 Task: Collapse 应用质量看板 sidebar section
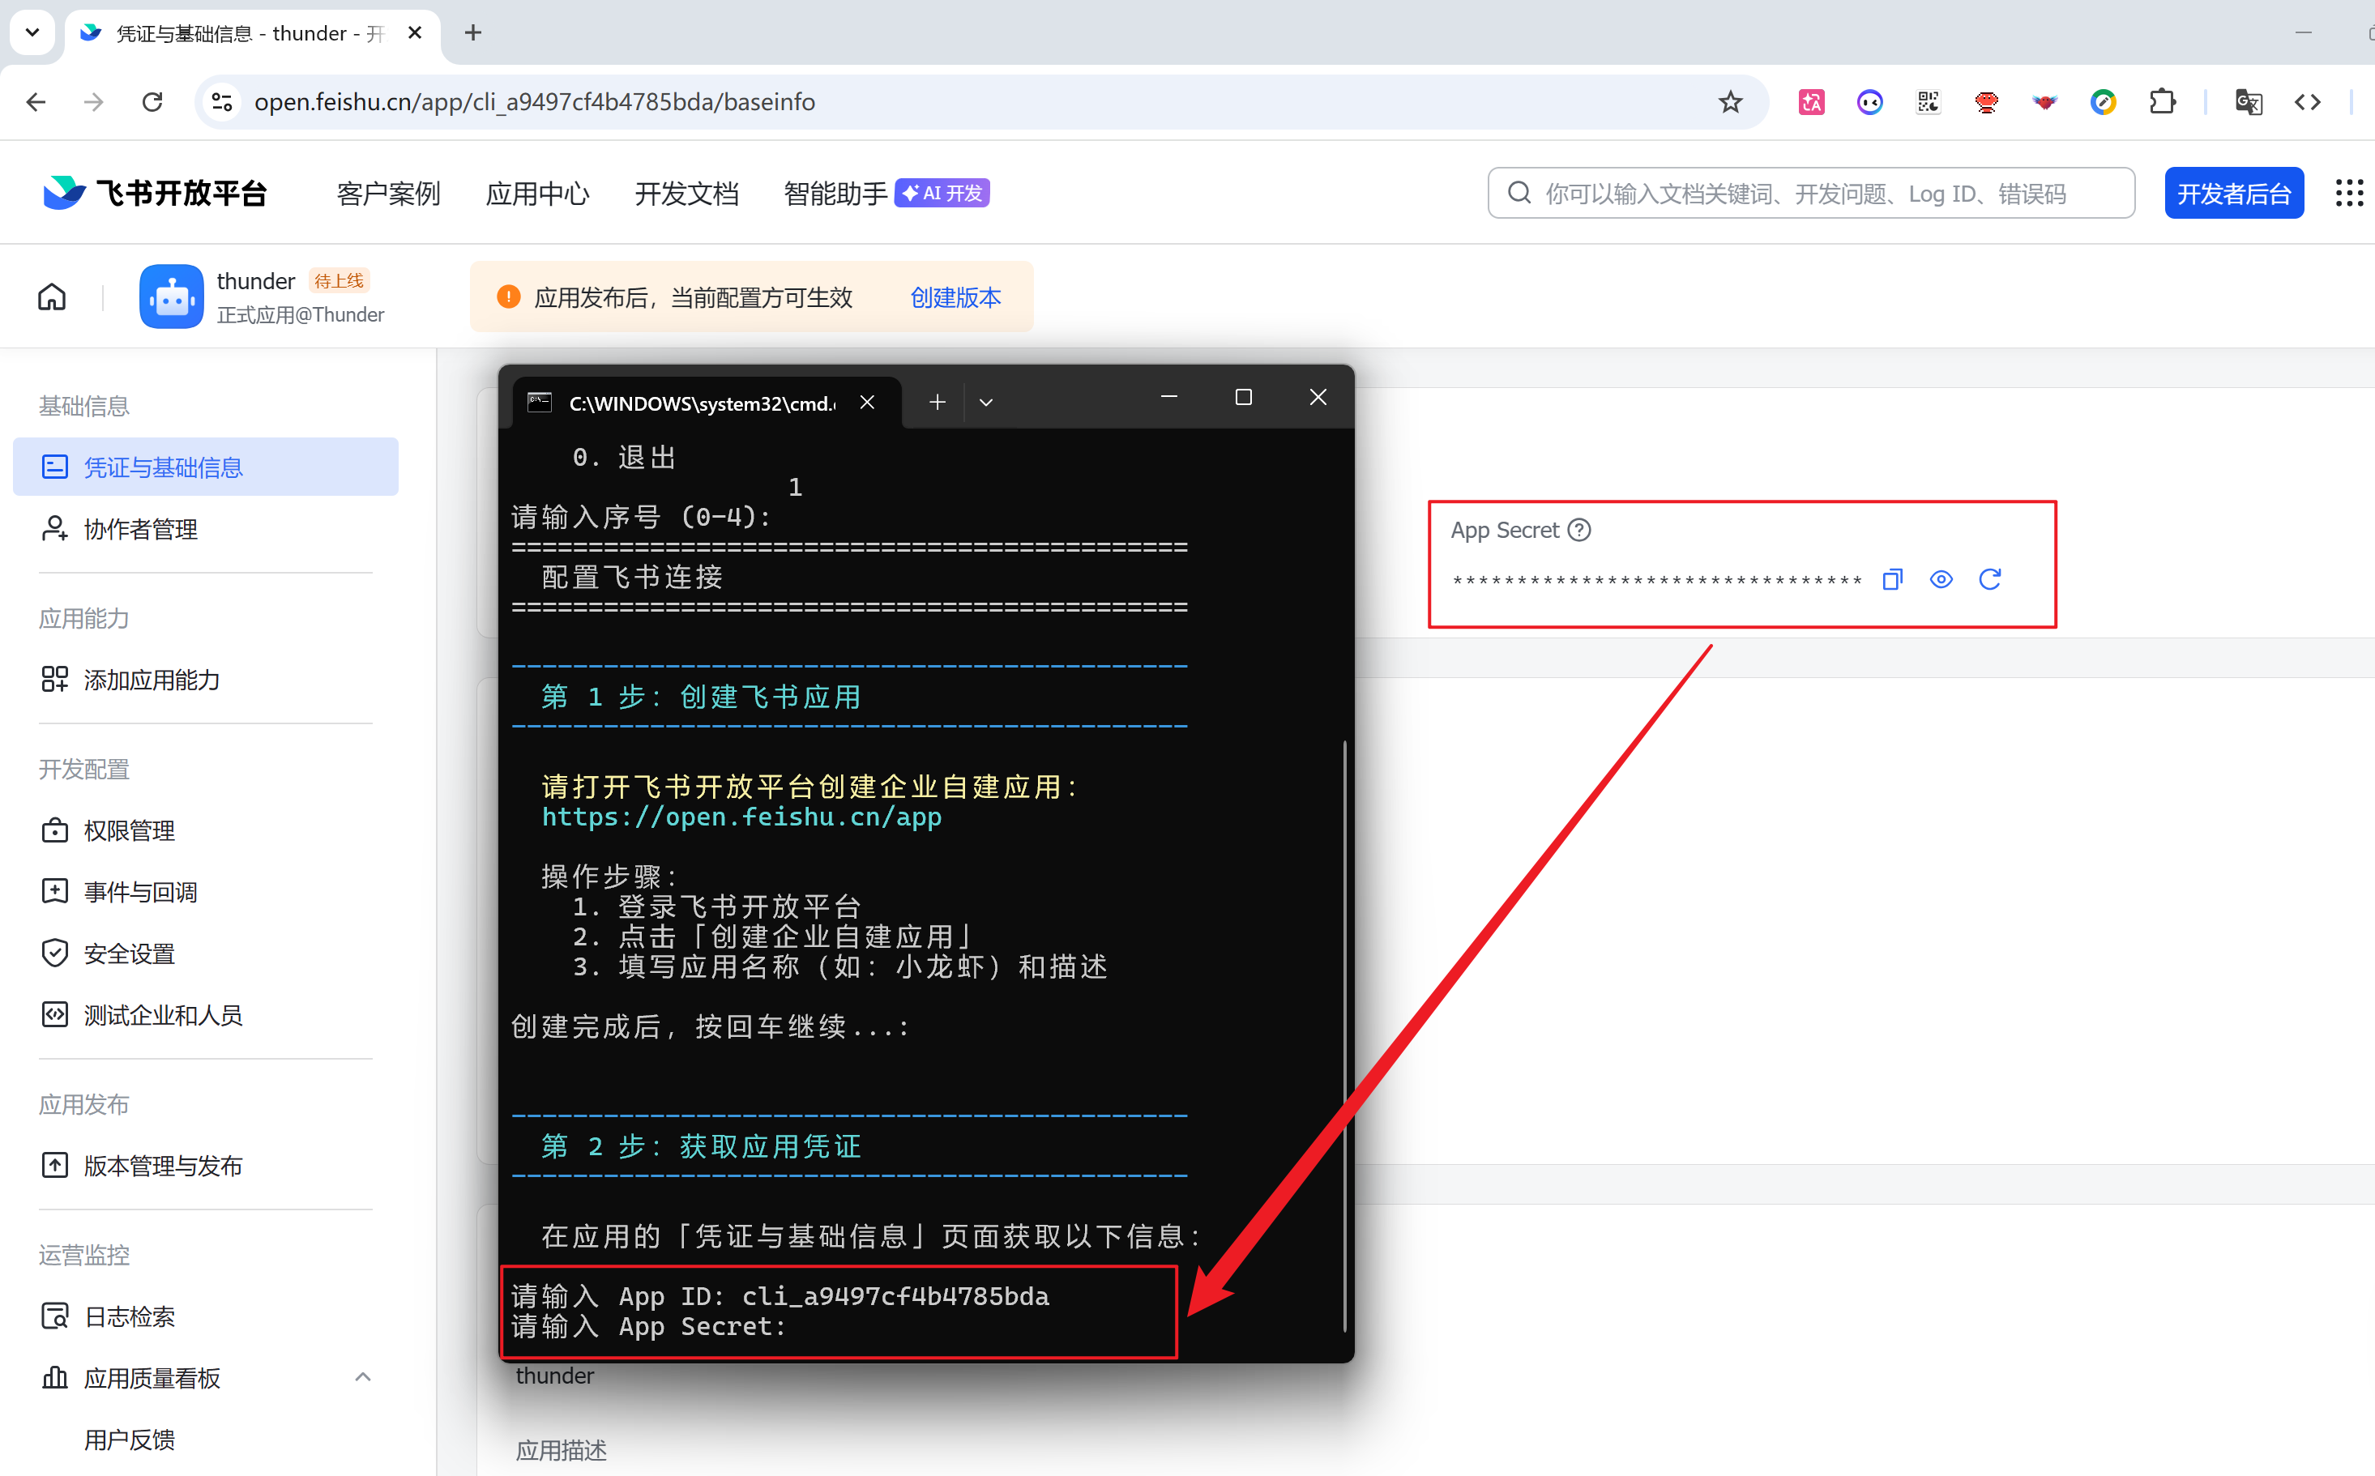tap(362, 1377)
